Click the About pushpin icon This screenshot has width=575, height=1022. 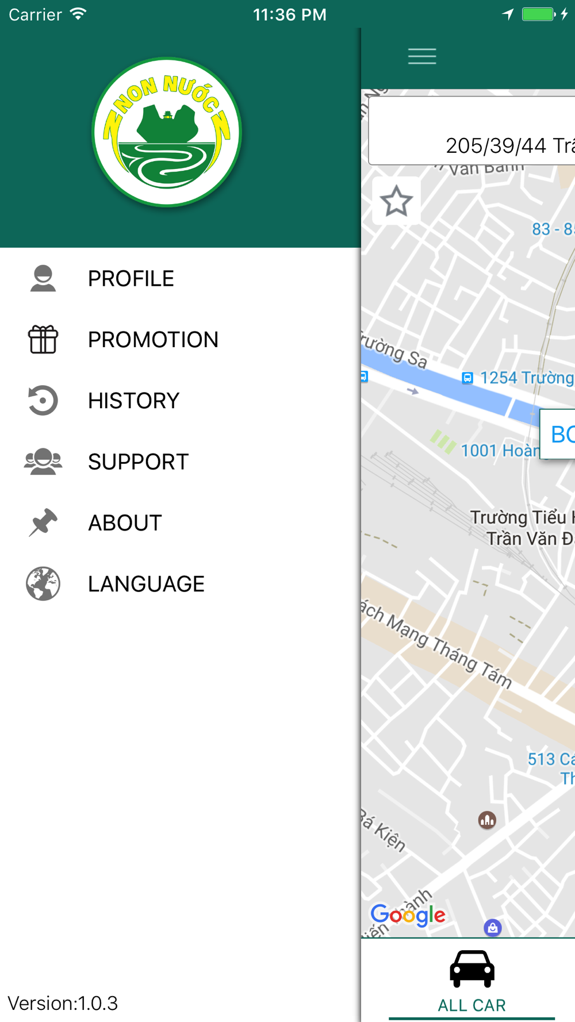click(x=43, y=522)
